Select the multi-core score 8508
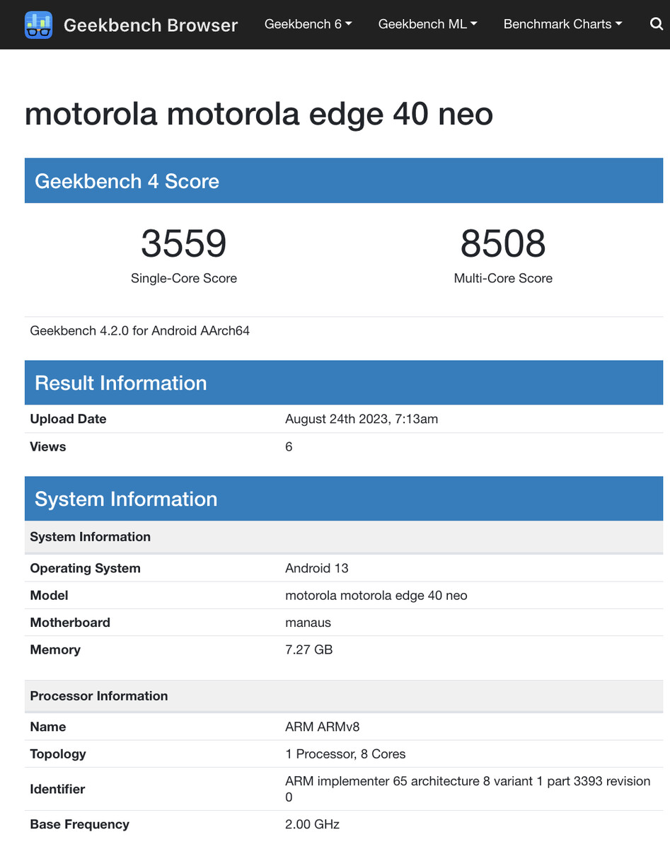Image resolution: width=670 pixels, height=849 pixels. click(x=503, y=243)
